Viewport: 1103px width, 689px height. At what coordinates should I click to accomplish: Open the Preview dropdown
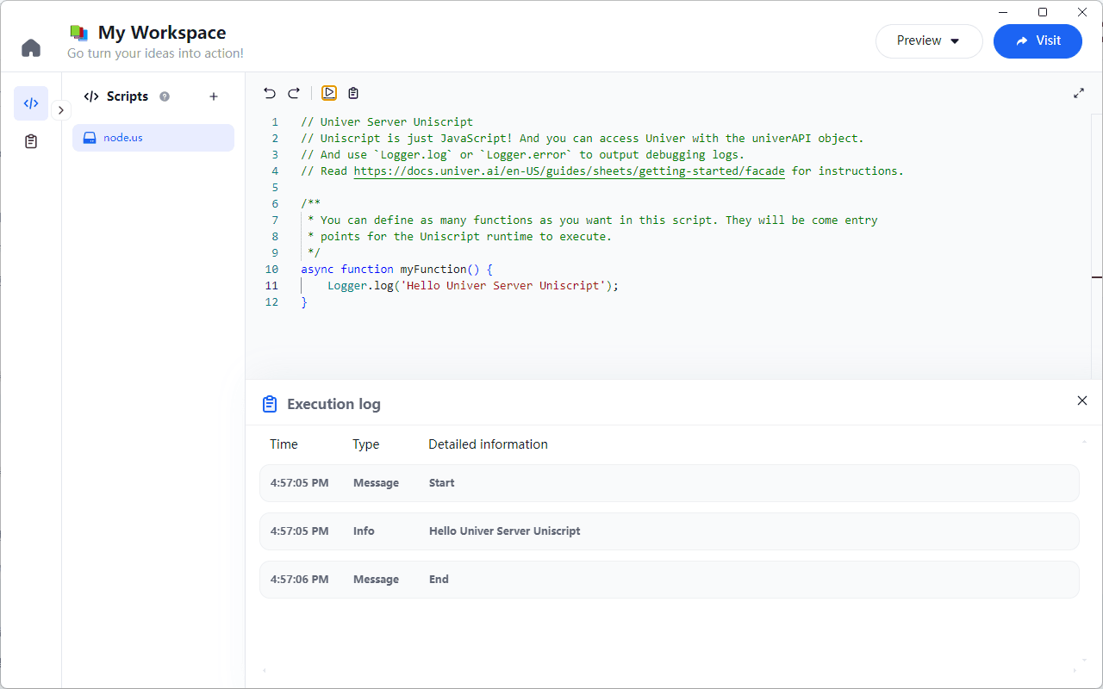[x=929, y=40]
